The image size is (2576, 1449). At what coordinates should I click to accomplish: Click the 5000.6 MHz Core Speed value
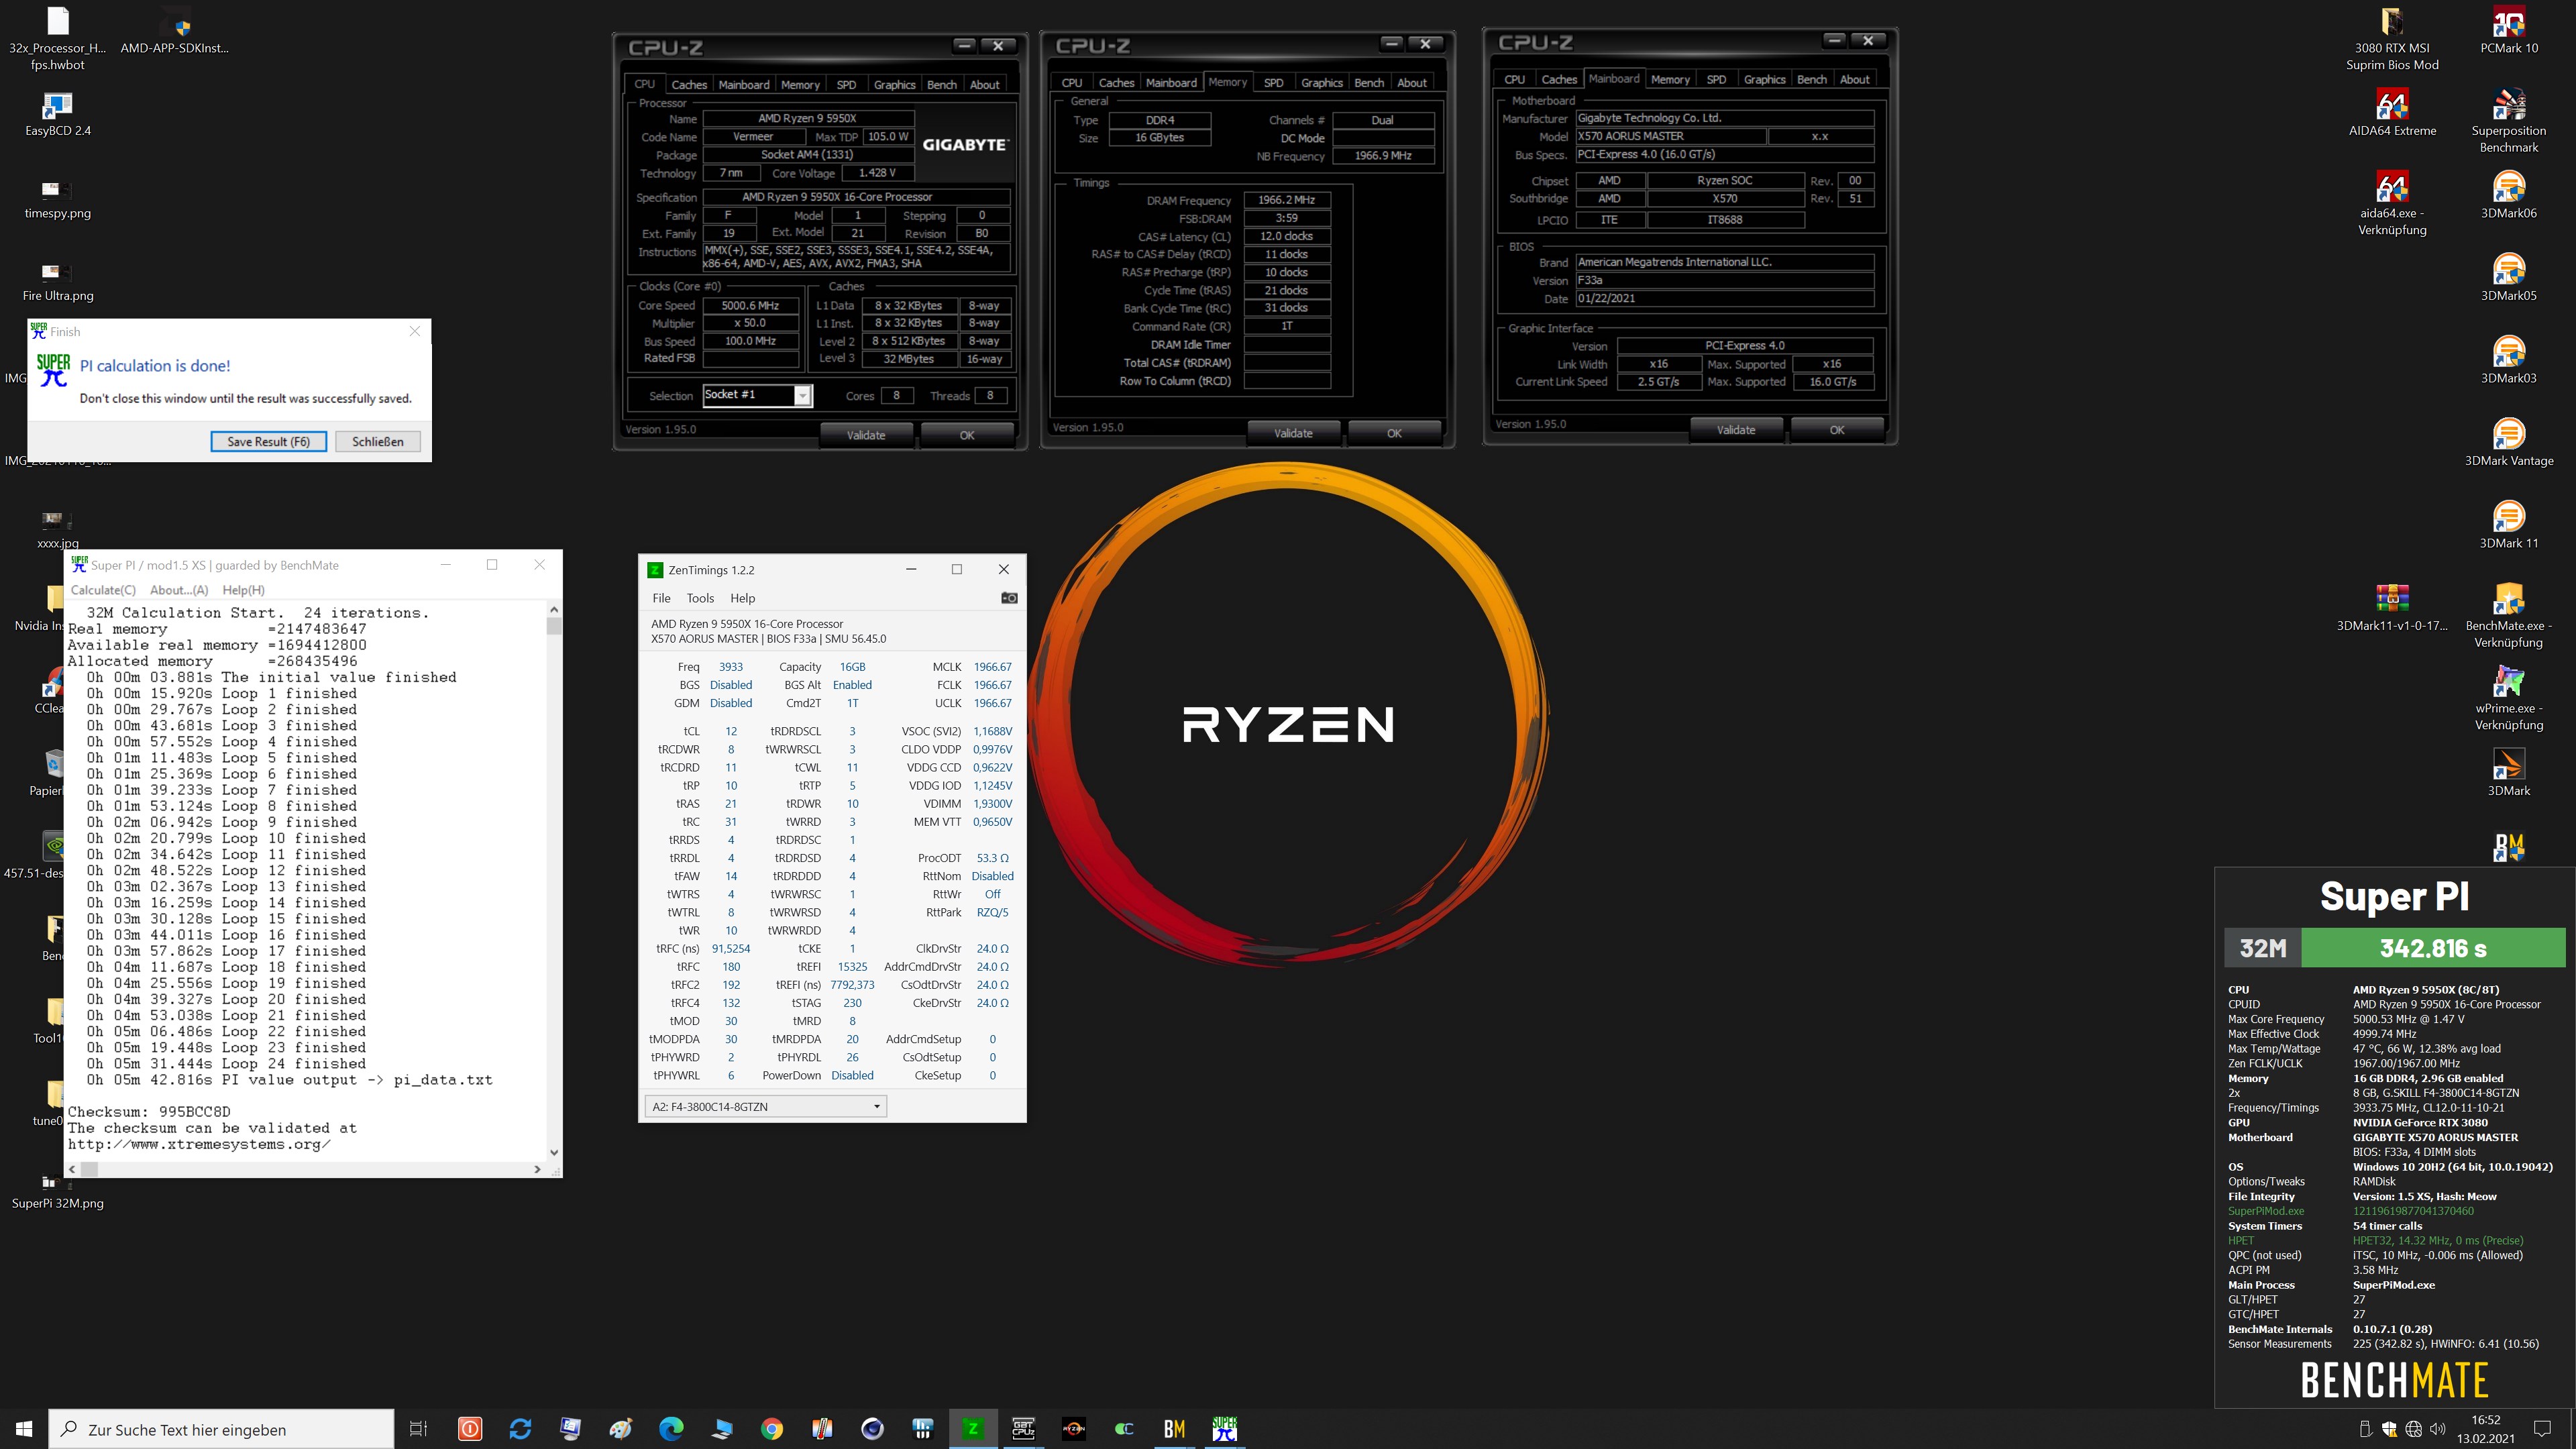tap(750, 306)
